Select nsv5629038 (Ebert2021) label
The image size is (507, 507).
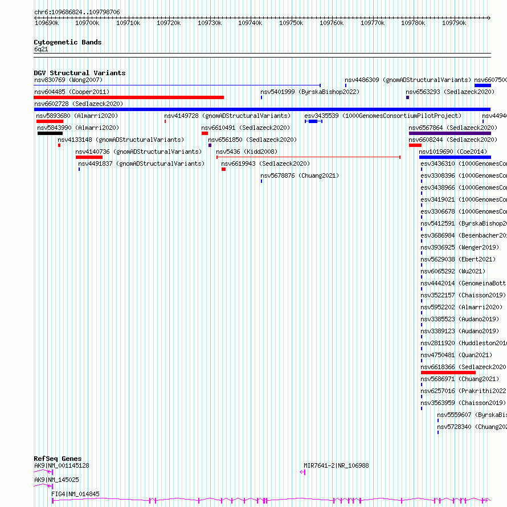(458, 259)
